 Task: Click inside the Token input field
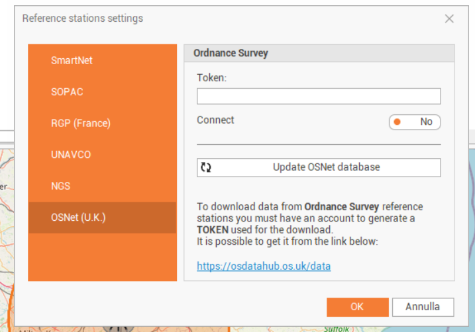click(318, 97)
